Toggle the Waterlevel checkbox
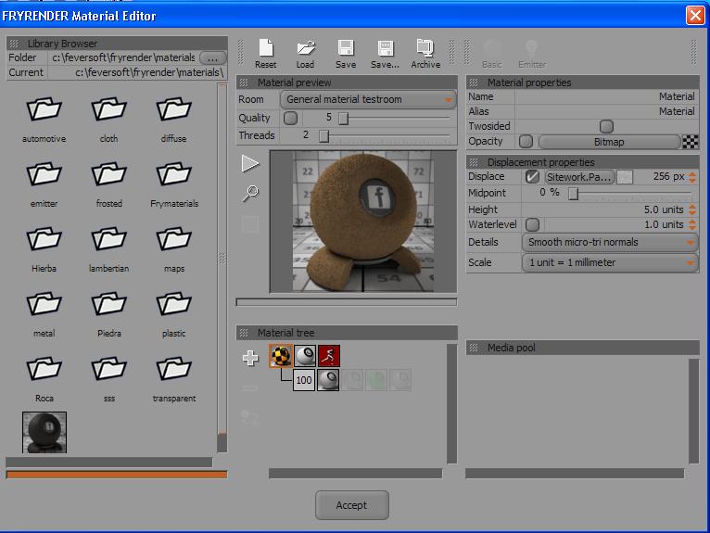710x533 pixels. pyautogui.click(x=532, y=224)
